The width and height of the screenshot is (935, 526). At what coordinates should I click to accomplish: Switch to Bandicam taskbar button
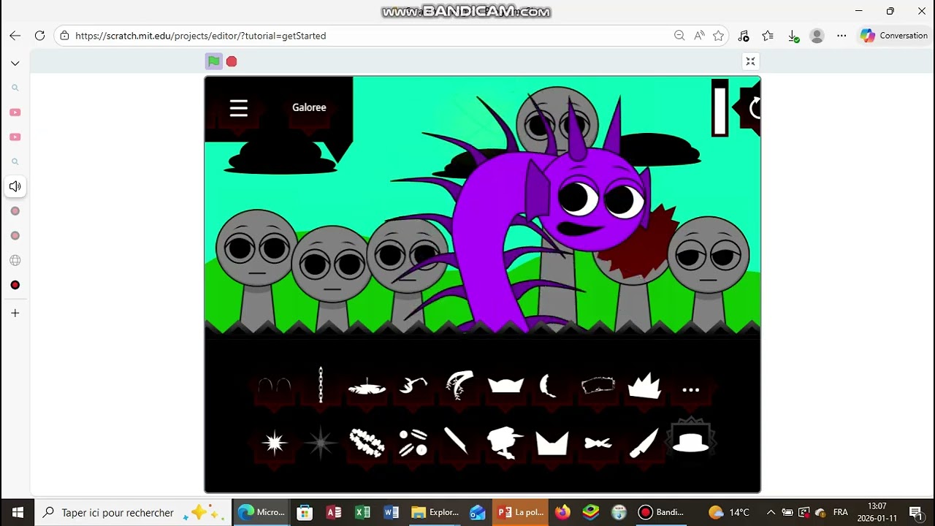(x=660, y=512)
